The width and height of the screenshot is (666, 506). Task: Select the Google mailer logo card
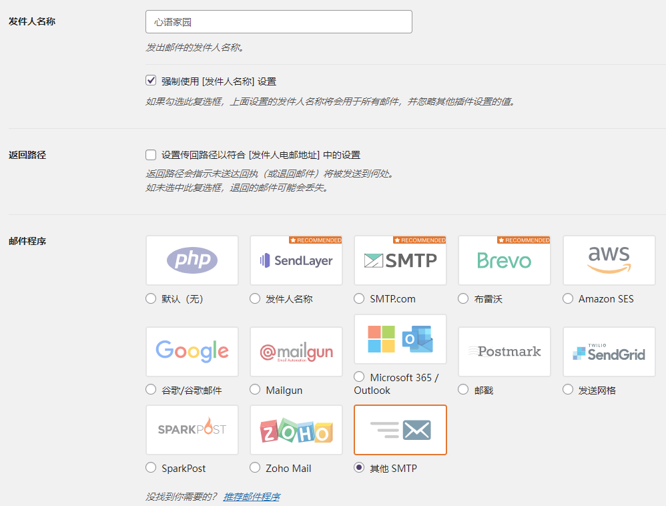coord(192,352)
